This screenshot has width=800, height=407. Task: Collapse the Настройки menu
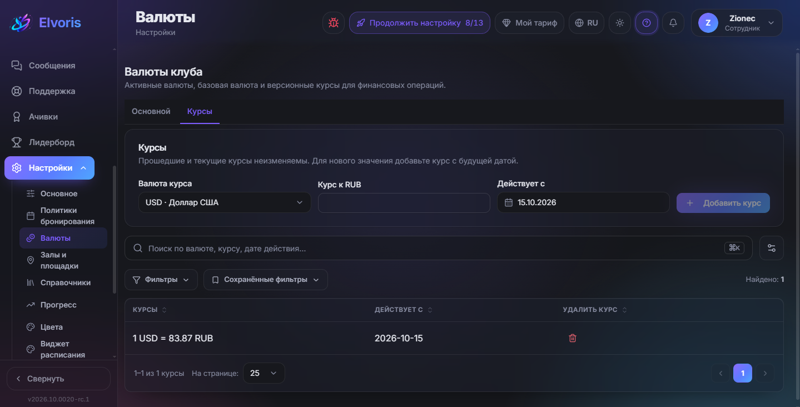pyautogui.click(x=49, y=168)
